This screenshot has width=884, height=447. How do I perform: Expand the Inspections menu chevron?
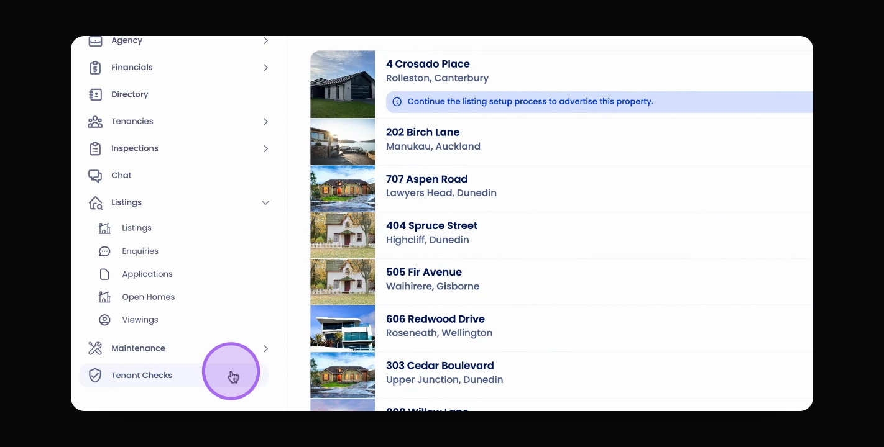click(x=265, y=148)
